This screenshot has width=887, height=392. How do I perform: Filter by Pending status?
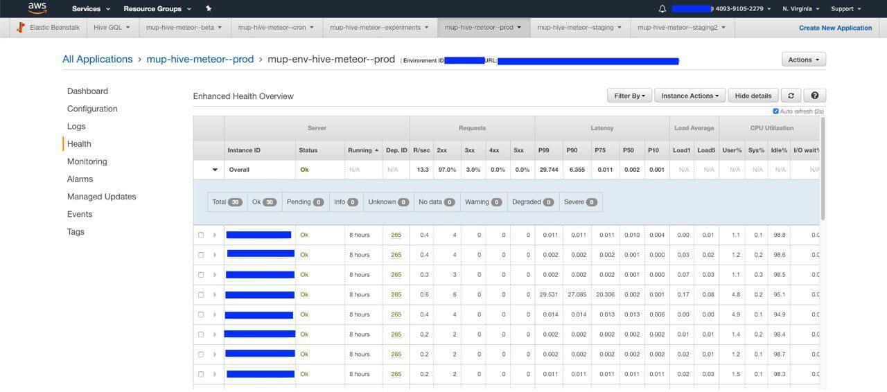pyautogui.click(x=305, y=202)
